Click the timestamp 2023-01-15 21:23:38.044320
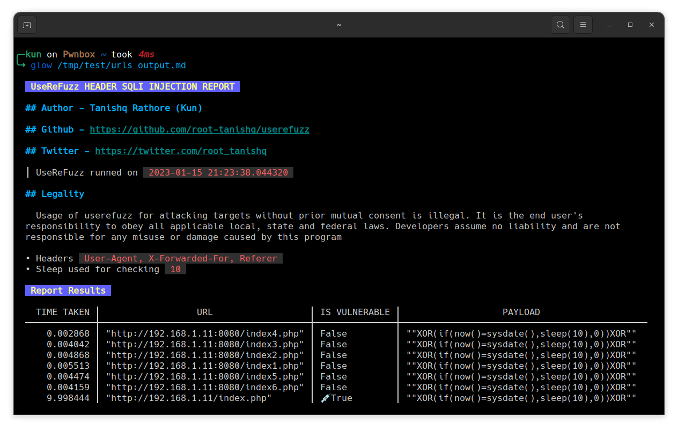 pyautogui.click(x=218, y=172)
